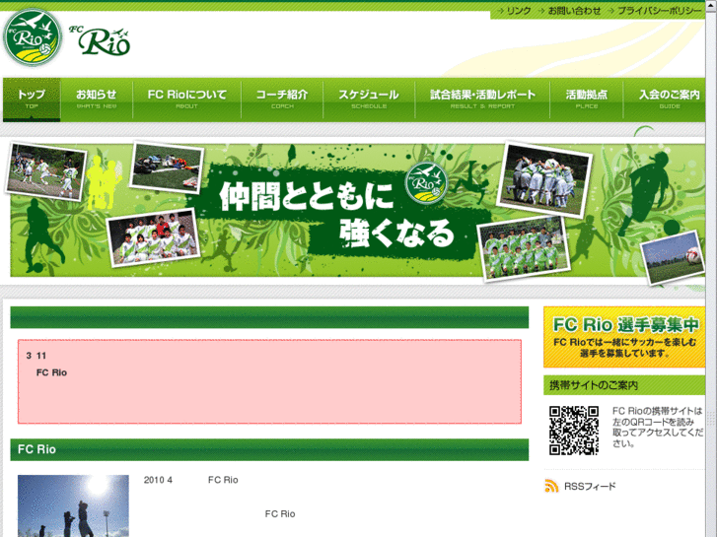The width and height of the screenshot is (717, 537).
Task: Click the team group photo in green uniforms
Action: tap(524, 249)
